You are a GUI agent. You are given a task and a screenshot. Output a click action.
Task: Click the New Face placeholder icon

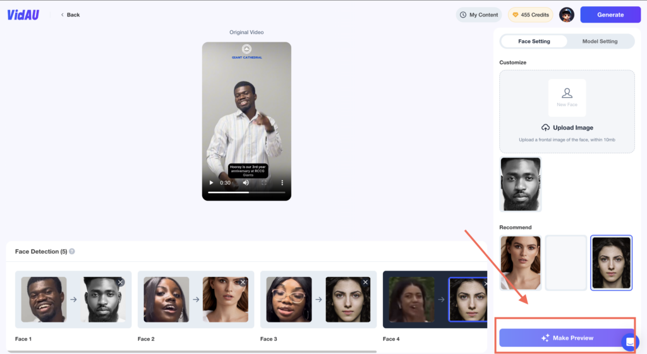click(567, 98)
